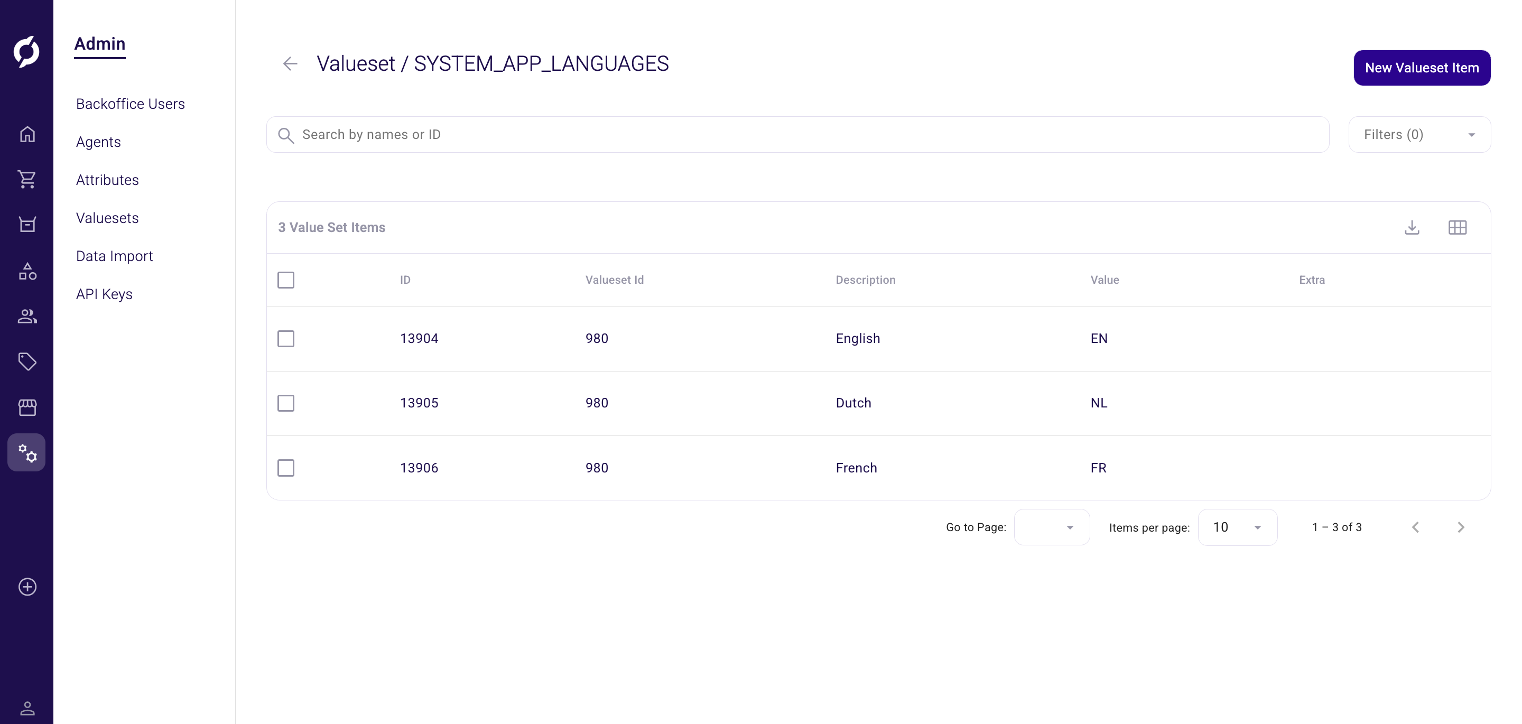Open the Go to Page dropdown
This screenshot has width=1522, height=724.
tap(1052, 527)
